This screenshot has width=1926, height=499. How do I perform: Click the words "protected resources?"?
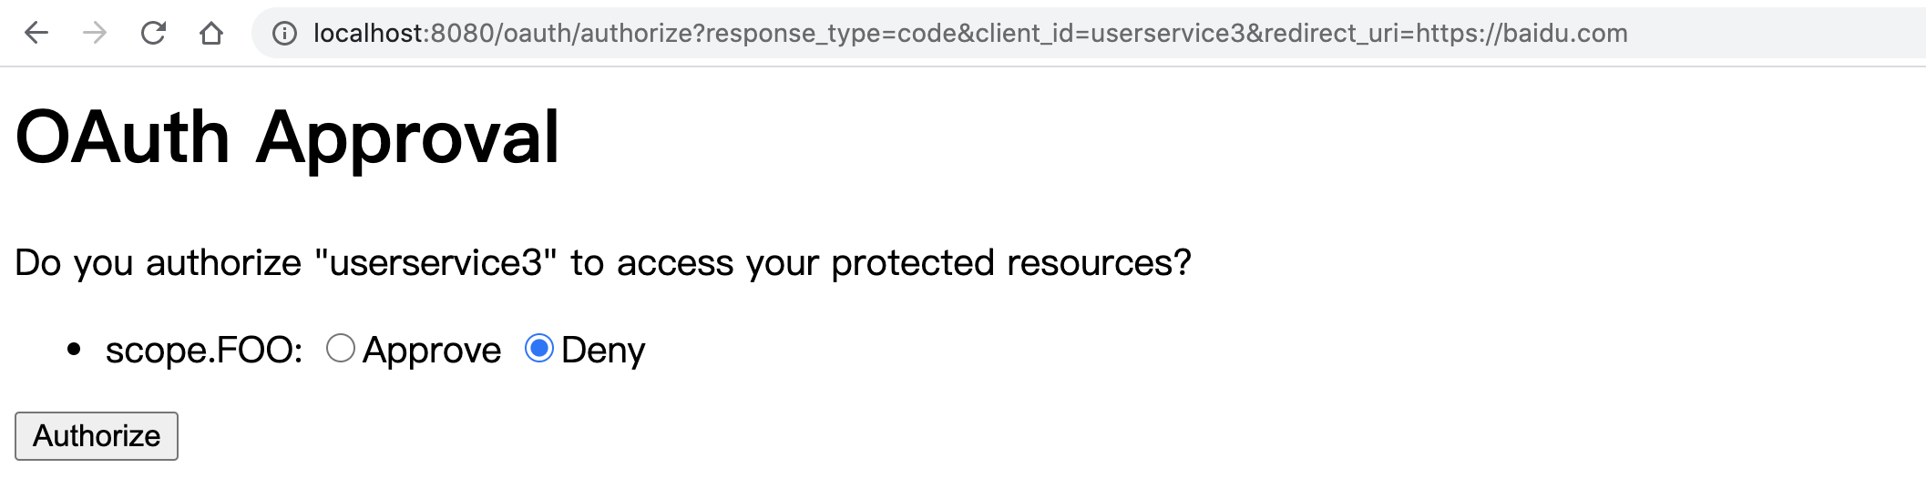(1011, 263)
